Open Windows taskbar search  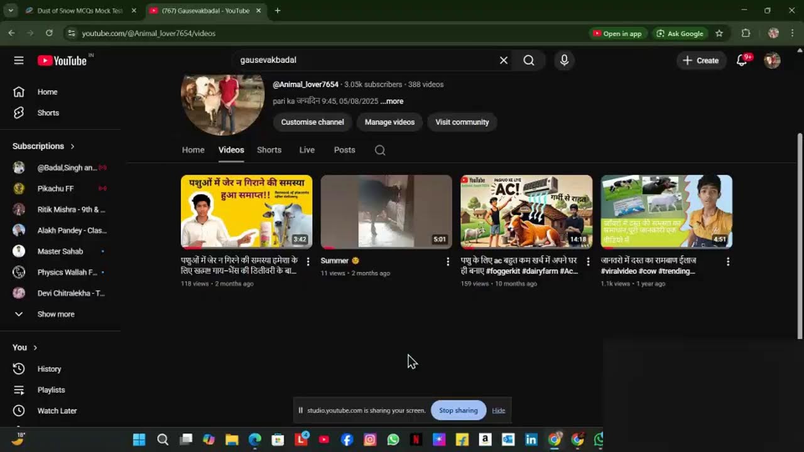click(163, 439)
